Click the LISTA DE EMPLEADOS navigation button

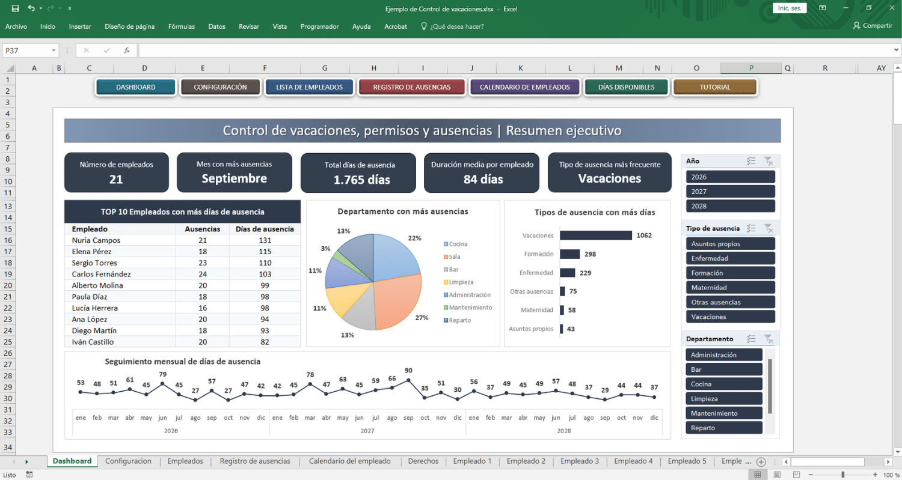309,87
